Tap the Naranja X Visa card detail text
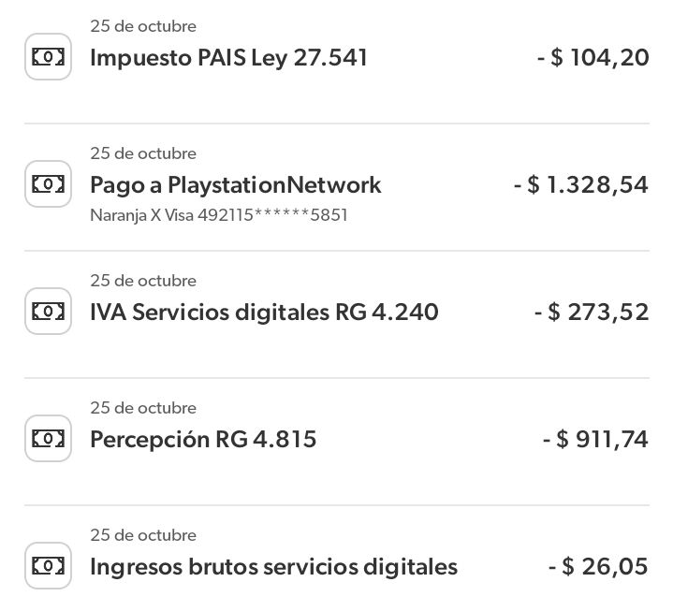 click(x=219, y=215)
